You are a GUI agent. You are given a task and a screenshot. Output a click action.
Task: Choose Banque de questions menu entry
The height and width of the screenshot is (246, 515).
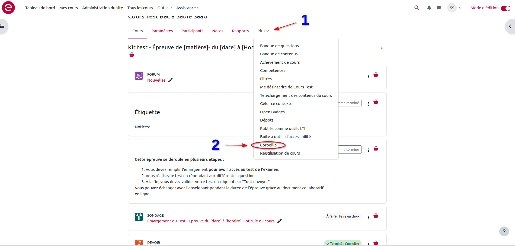(279, 46)
